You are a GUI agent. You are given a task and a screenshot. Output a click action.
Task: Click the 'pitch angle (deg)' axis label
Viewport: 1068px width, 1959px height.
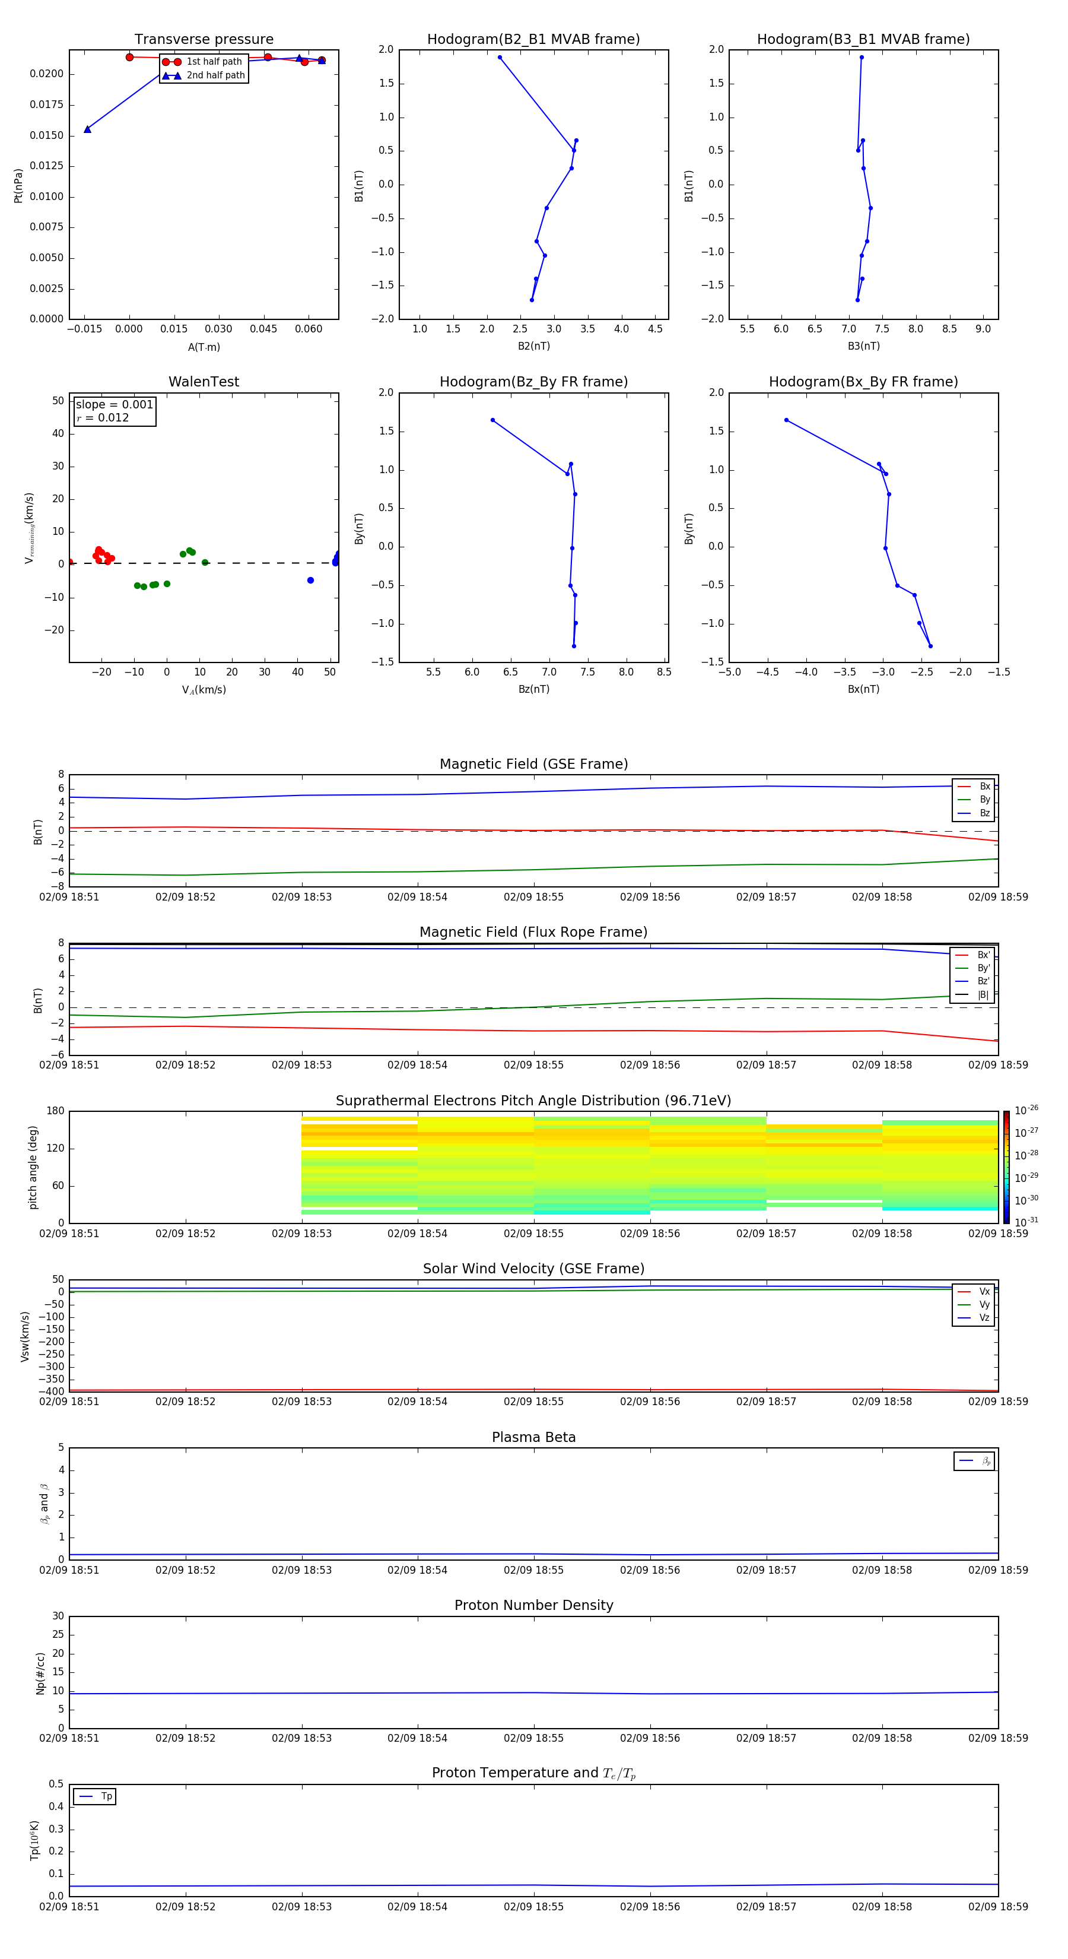pos(33,1167)
